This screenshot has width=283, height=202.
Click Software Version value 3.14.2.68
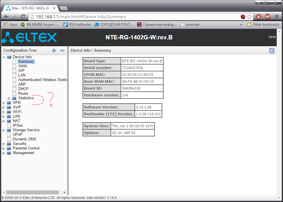coord(144,107)
